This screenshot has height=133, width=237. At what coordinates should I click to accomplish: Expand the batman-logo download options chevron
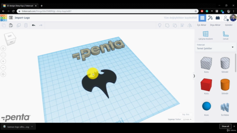pyautogui.click(x=32, y=127)
